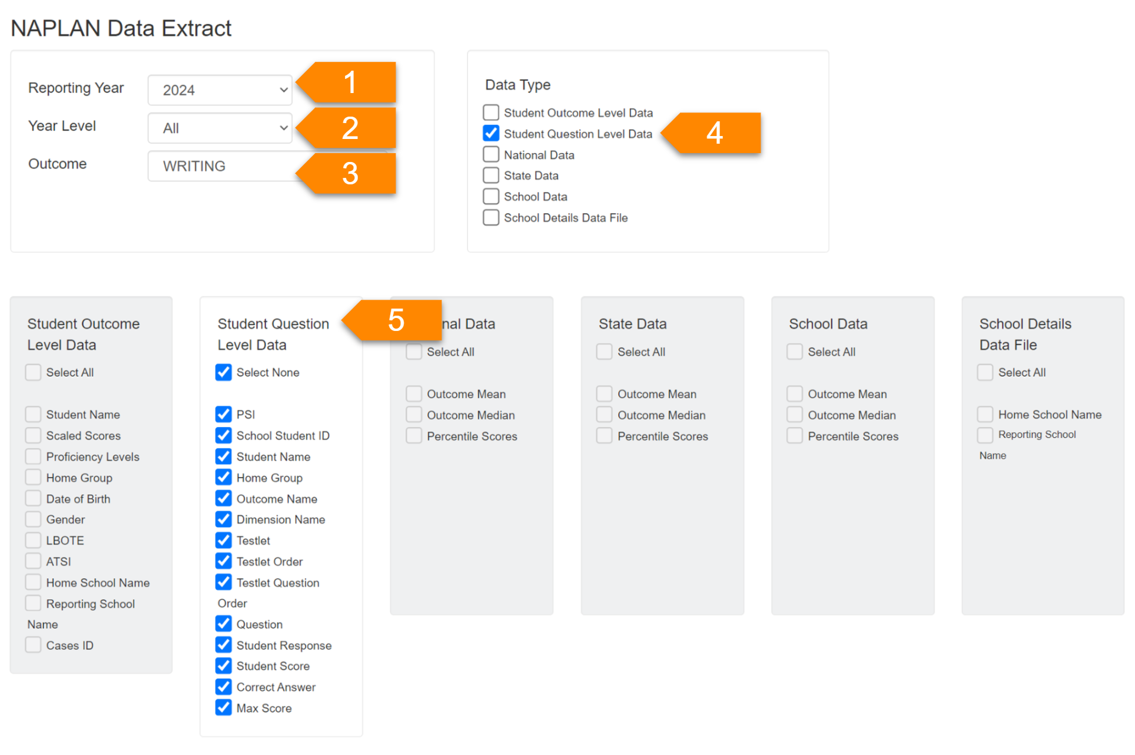This screenshot has height=755, width=1135.
Task: Open the Reporting Year dropdown
Action: click(220, 90)
